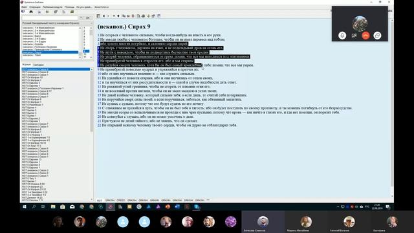Switch to the Журнал tab
The height and width of the screenshot is (233, 414).
pos(27,65)
